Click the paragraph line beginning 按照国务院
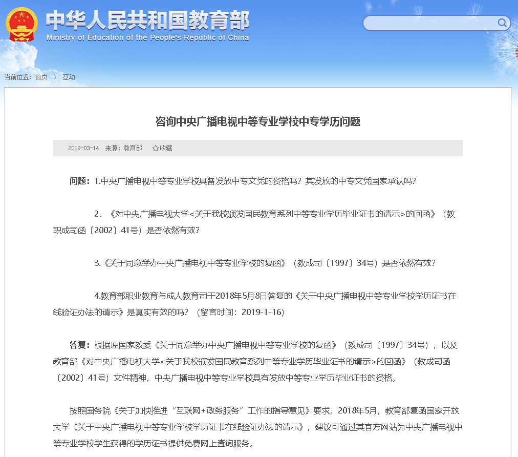This screenshot has width=518, height=457. [264, 411]
